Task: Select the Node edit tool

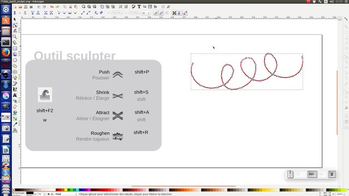Action: coord(15,25)
